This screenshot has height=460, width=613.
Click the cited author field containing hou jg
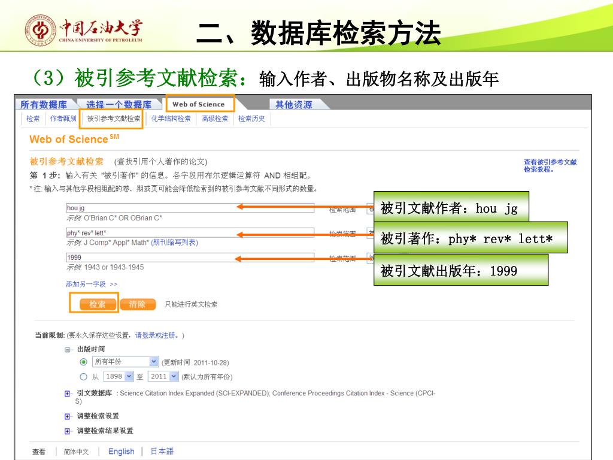[190, 208]
